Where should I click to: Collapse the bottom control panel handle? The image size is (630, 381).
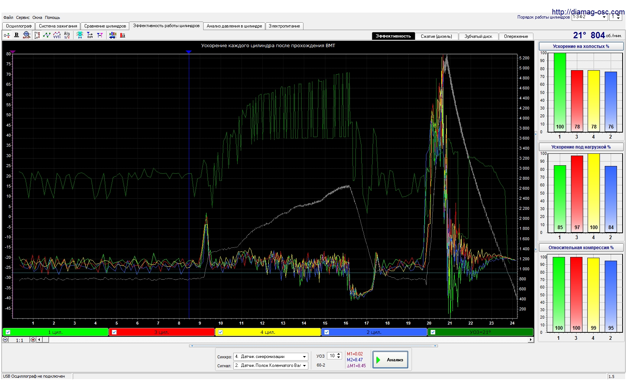click(314, 346)
